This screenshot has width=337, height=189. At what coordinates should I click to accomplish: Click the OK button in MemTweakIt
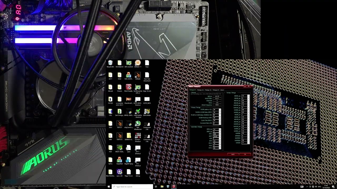click(245, 154)
